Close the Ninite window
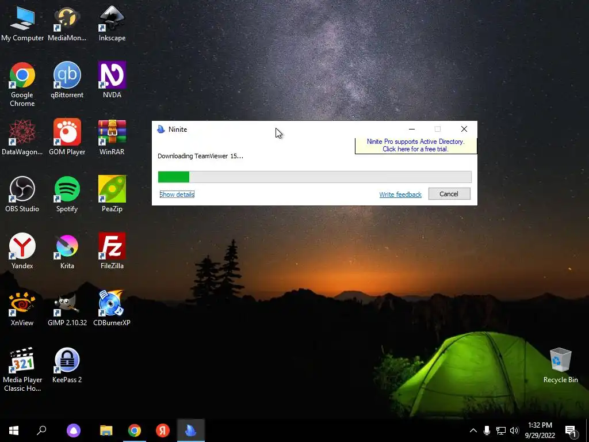The width and height of the screenshot is (589, 442). point(464,129)
